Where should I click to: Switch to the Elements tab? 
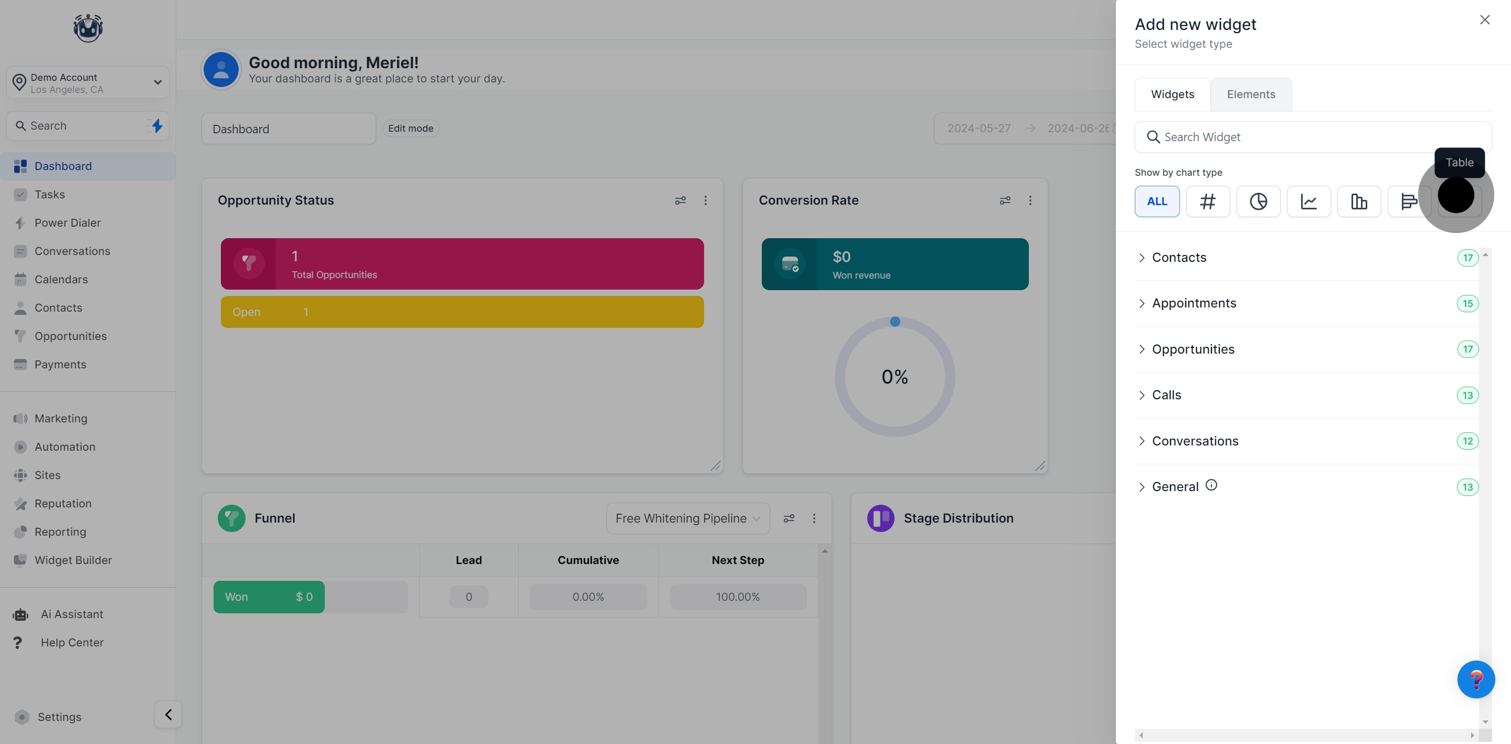(1251, 94)
